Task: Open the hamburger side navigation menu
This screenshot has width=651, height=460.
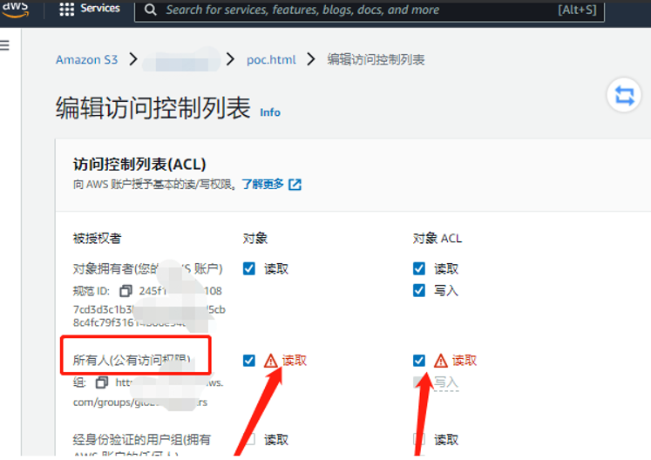Action: (4, 44)
